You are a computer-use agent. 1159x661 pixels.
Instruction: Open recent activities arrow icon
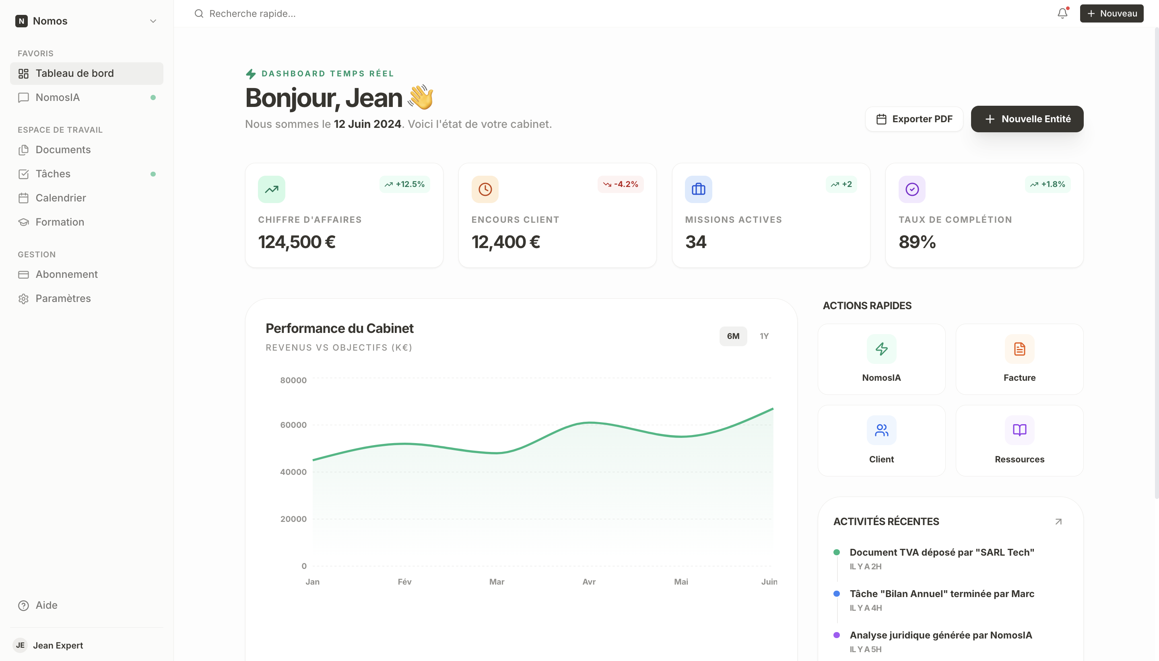click(x=1058, y=521)
